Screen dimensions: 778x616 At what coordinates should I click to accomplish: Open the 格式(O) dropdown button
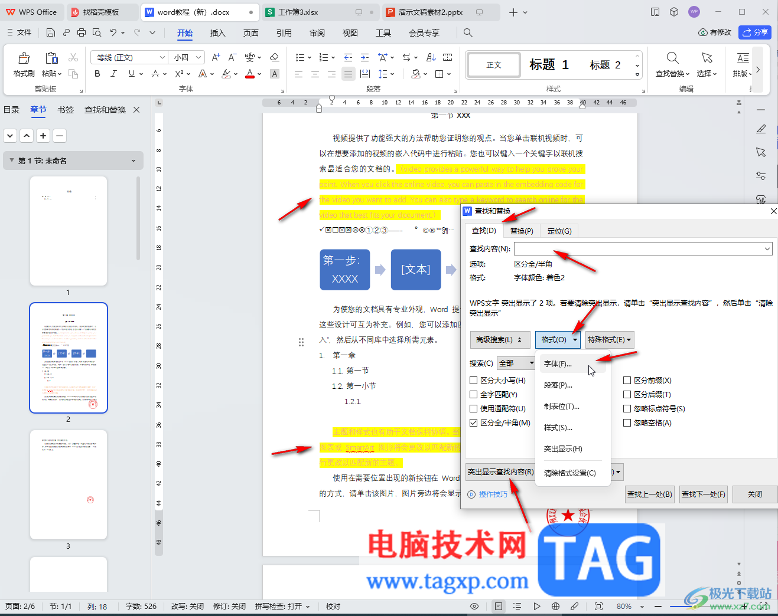(x=558, y=340)
